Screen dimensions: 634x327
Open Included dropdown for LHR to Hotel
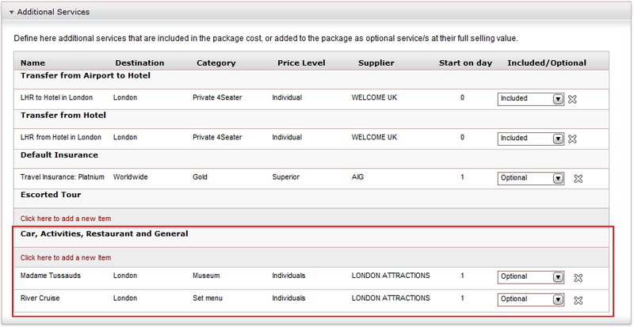530,99
